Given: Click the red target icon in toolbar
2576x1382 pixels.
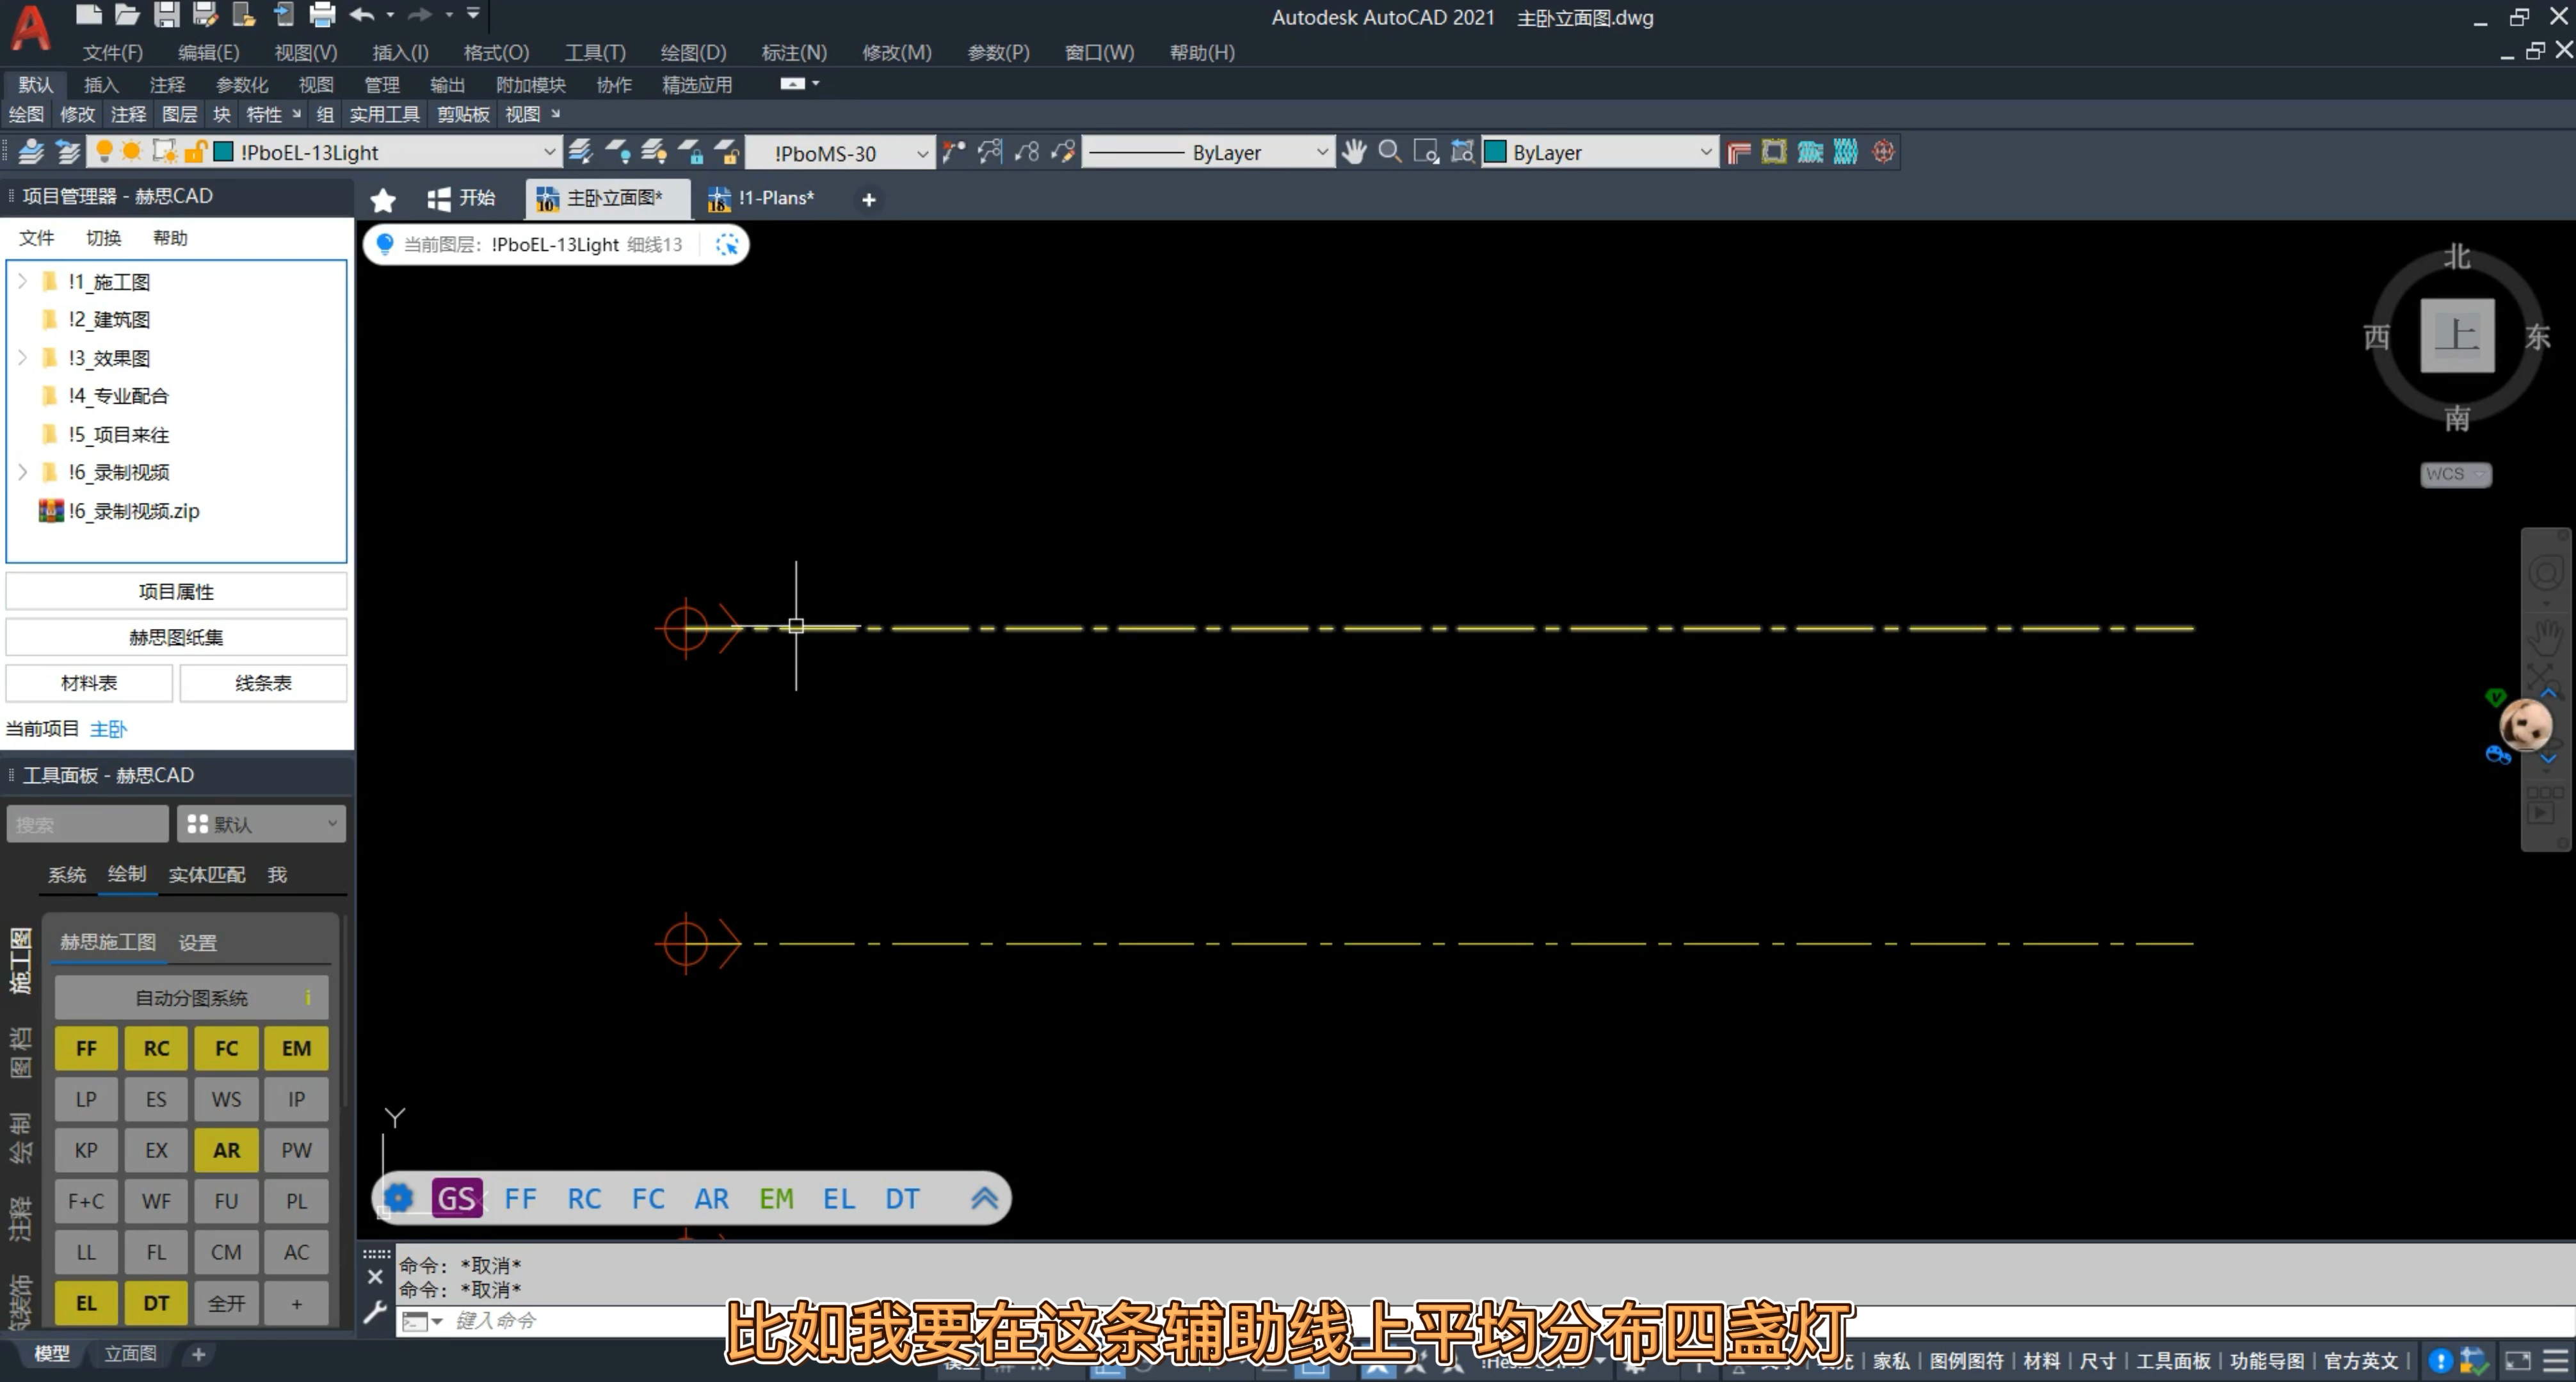Looking at the screenshot, I should [x=1883, y=152].
